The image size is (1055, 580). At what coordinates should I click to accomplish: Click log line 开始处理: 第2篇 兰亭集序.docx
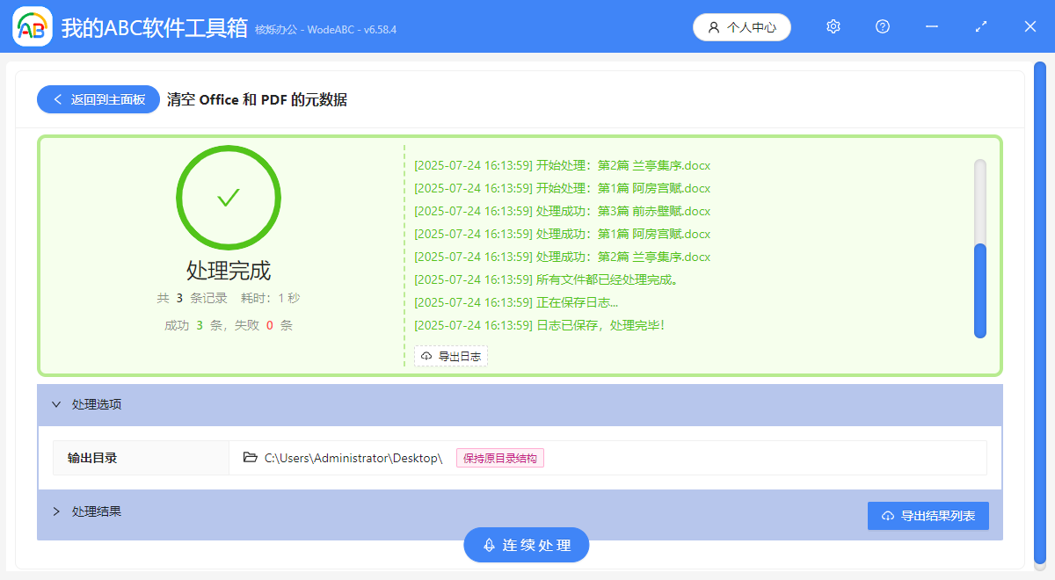coord(562,165)
